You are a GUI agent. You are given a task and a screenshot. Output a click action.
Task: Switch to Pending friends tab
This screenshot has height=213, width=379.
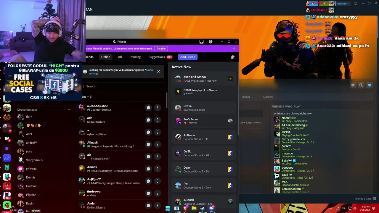click(135, 57)
